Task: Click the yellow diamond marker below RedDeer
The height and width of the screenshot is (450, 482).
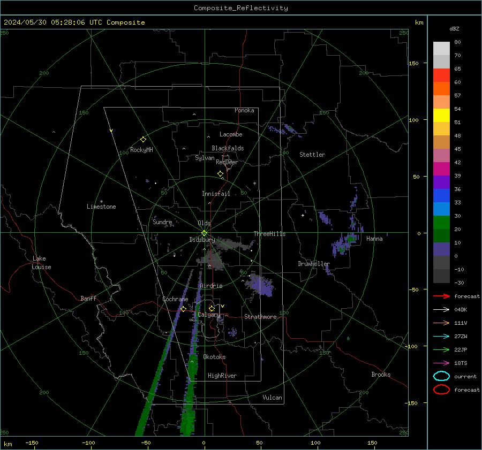Action: 221,174
